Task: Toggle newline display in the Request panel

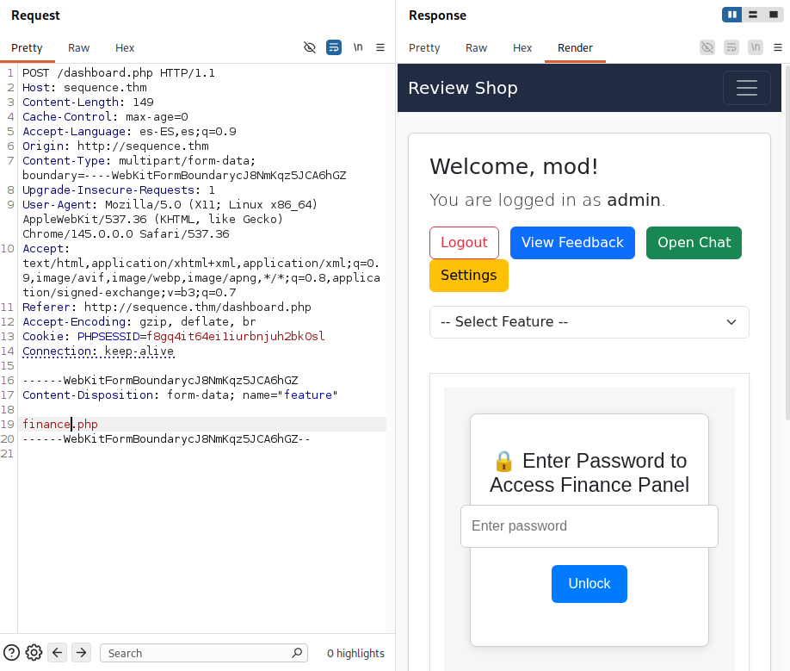Action: coord(358,47)
